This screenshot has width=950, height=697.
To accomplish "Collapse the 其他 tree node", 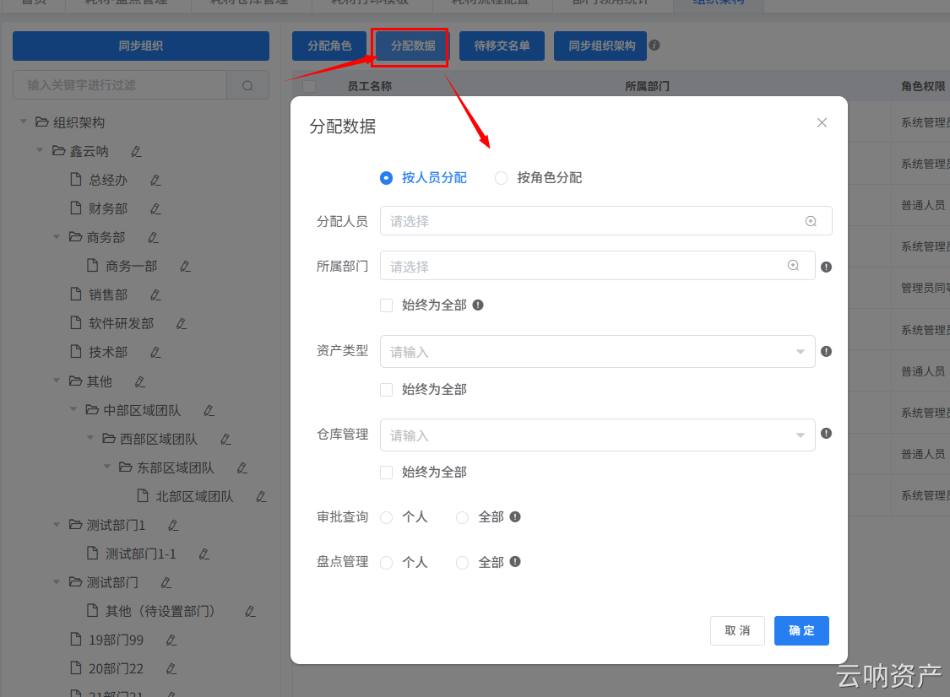I will pos(57,381).
